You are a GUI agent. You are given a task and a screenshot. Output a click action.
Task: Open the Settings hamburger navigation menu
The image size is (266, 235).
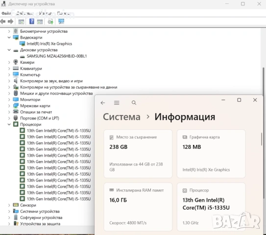pos(117,103)
